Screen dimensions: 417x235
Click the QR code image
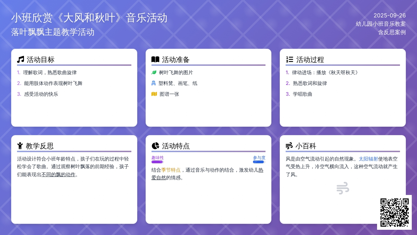[x=394, y=212]
